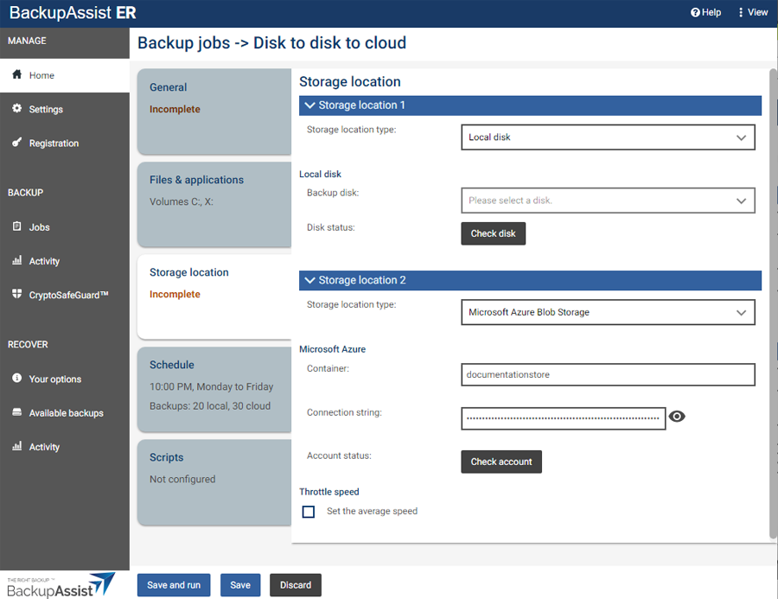
Task: Click the Save and run button
Action: pyautogui.click(x=174, y=585)
